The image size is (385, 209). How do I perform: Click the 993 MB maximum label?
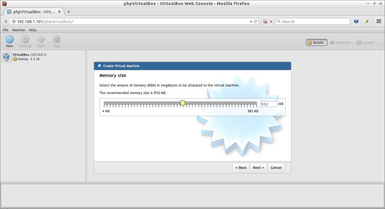pyautogui.click(x=253, y=111)
